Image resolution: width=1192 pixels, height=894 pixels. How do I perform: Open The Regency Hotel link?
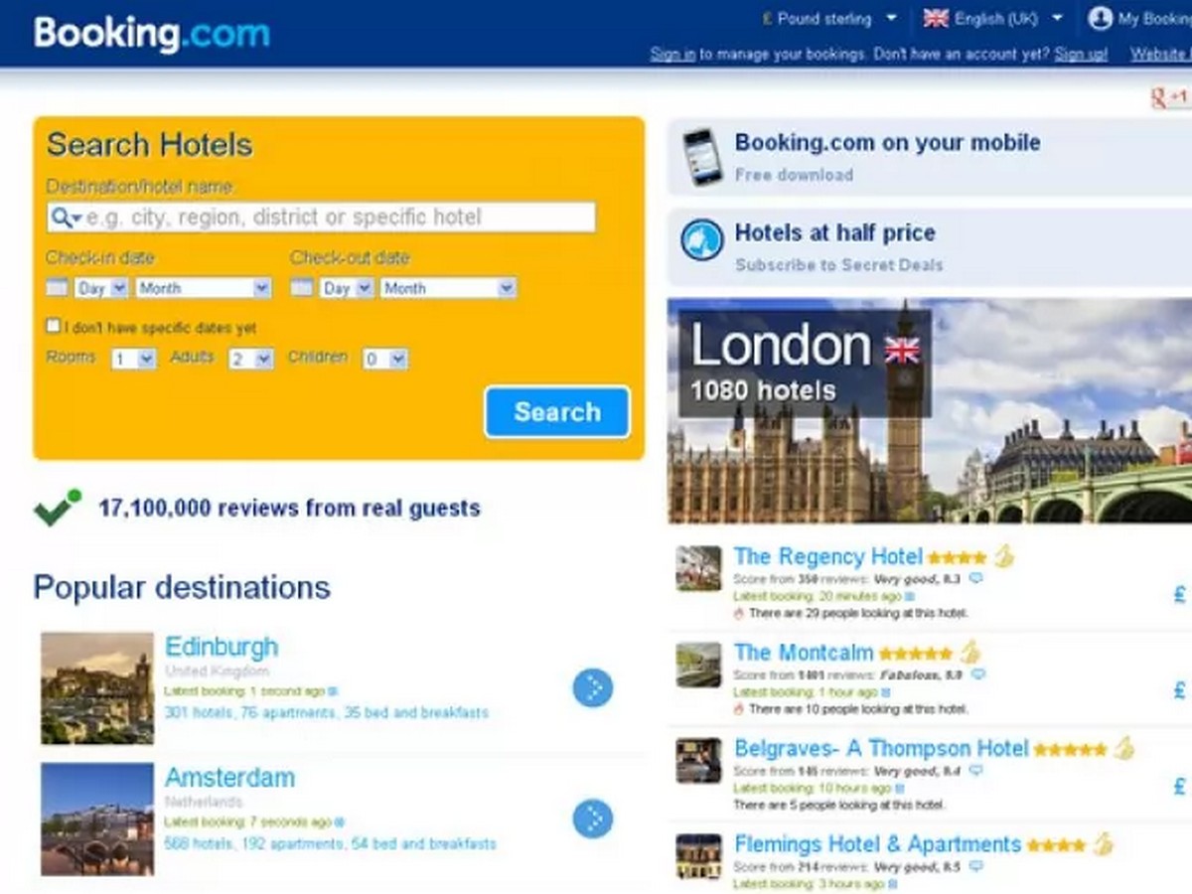click(x=828, y=556)
